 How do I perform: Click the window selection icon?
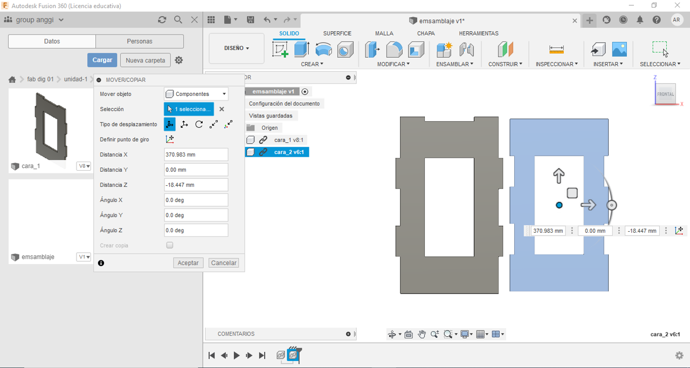coord(660,49)
